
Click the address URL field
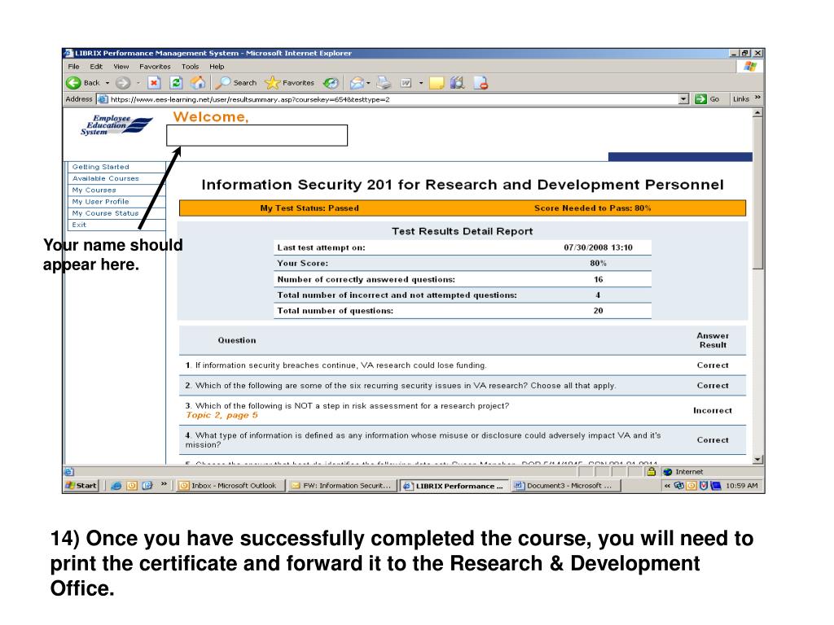pyautogui.click(x=393, y=99)
